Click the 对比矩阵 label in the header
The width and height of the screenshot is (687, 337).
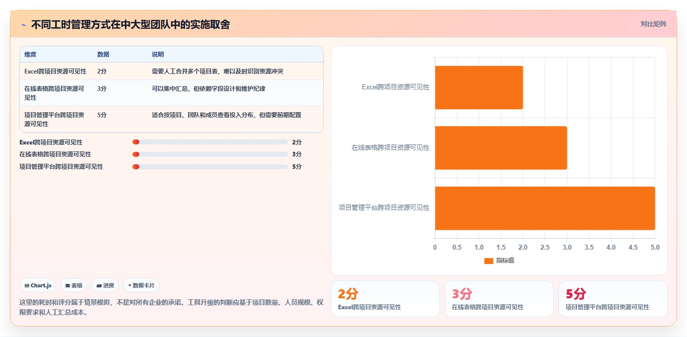653,24
